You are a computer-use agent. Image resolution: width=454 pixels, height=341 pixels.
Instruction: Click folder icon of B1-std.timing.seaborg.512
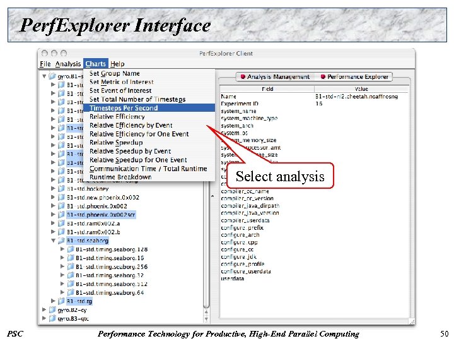pos(71,284)
